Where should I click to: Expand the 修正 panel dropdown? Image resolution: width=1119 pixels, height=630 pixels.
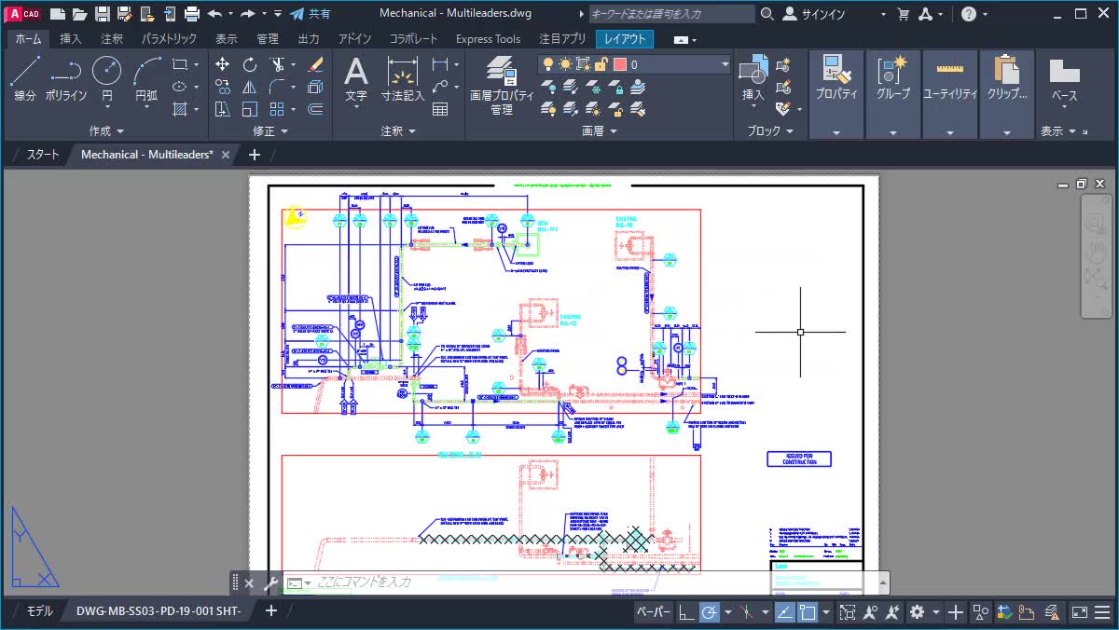click(270, 131)
